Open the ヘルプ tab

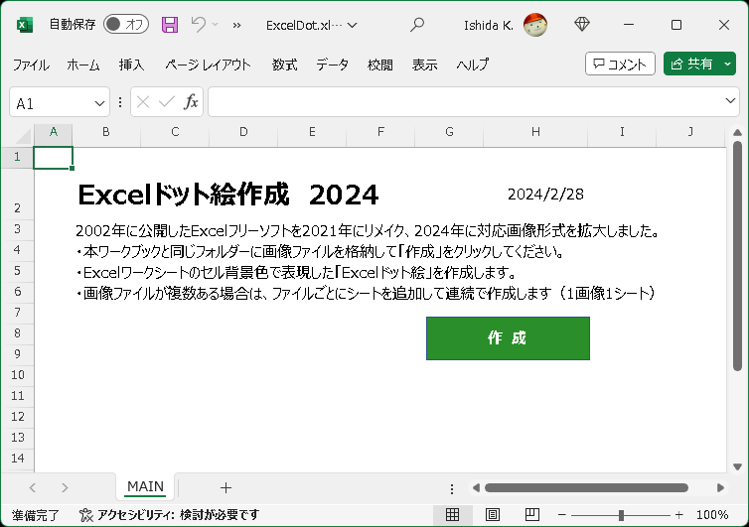pos(473,65)
